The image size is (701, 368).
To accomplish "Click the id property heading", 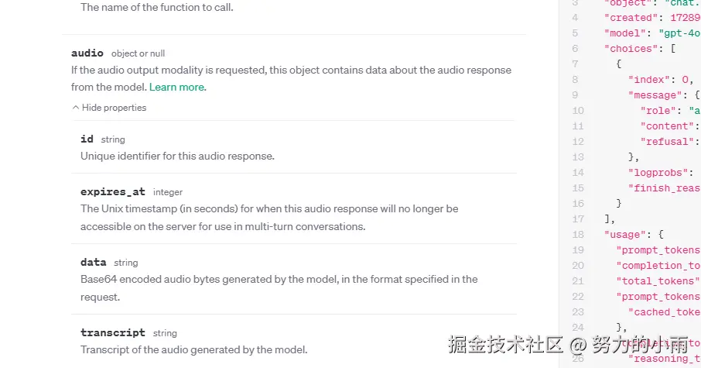I will (x=87, y=139).
